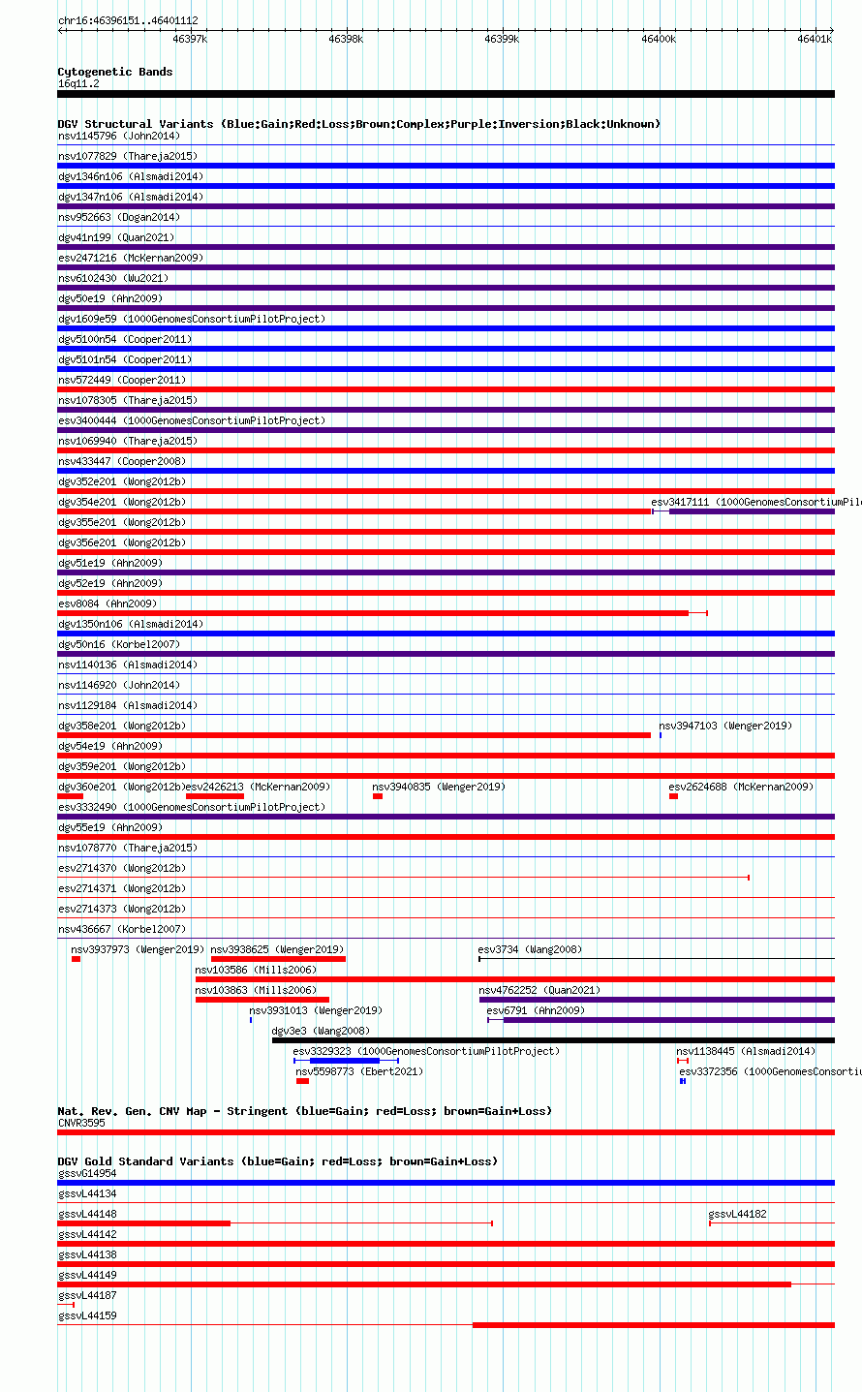Select esv2714370 (Wong2012b) label

tap(122, 869)
